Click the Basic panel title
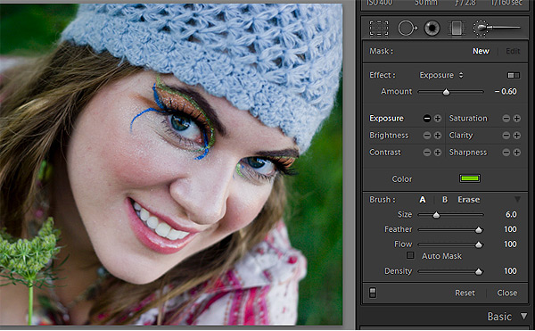 tap(499, 317)
